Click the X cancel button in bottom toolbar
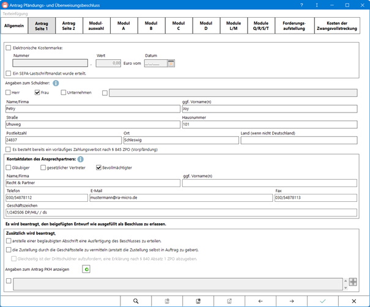The width and height of the screenshot is (370, 307). (x=354, y=301)
